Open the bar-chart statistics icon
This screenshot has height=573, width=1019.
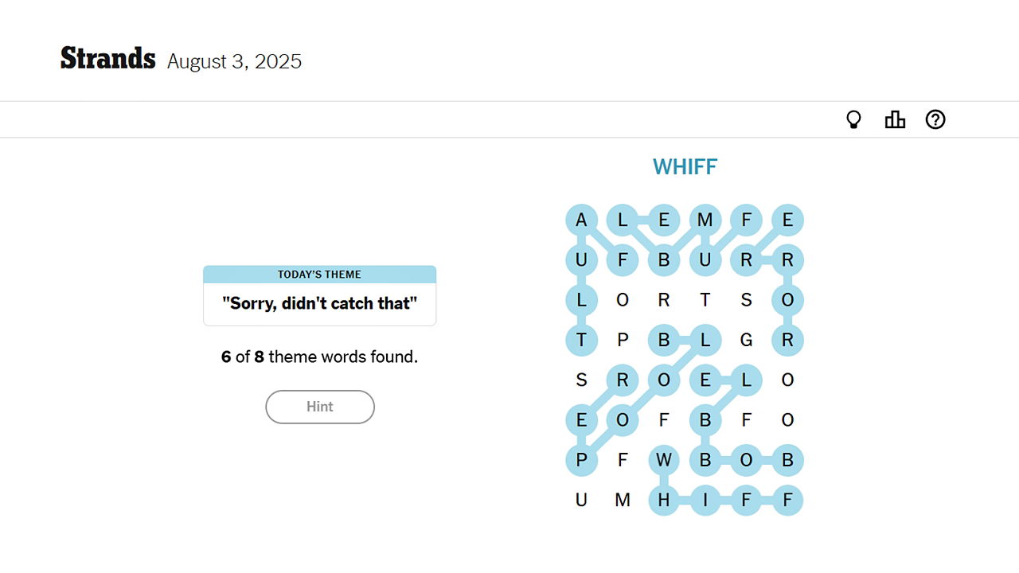click(x=895, y=119)
